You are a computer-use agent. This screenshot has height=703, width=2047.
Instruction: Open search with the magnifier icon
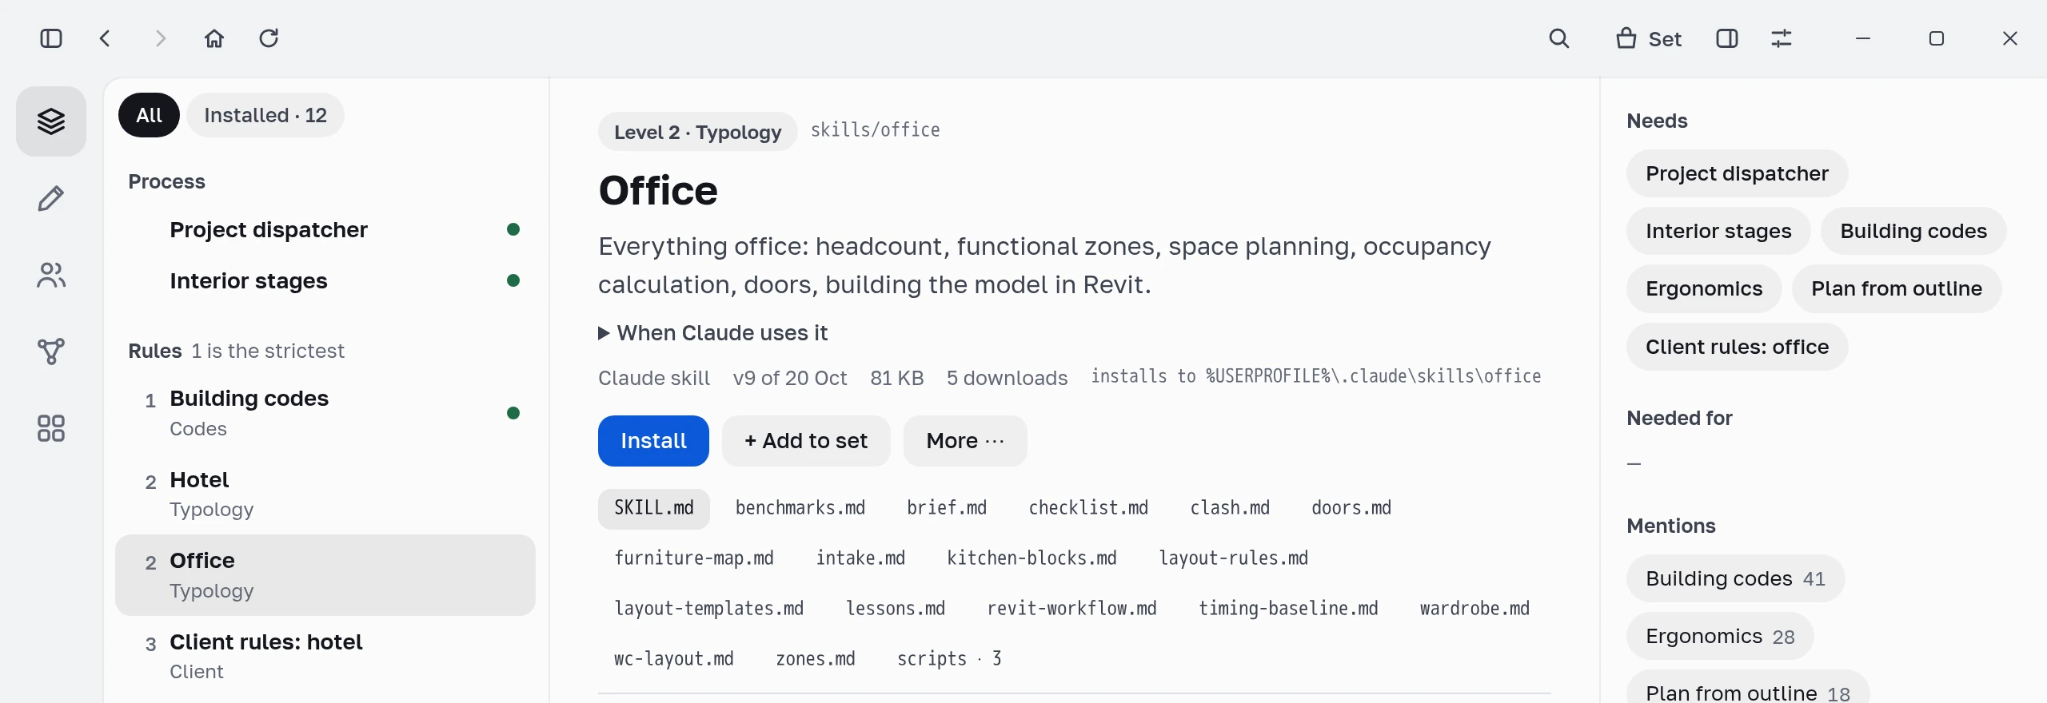tap(1559, 38)
